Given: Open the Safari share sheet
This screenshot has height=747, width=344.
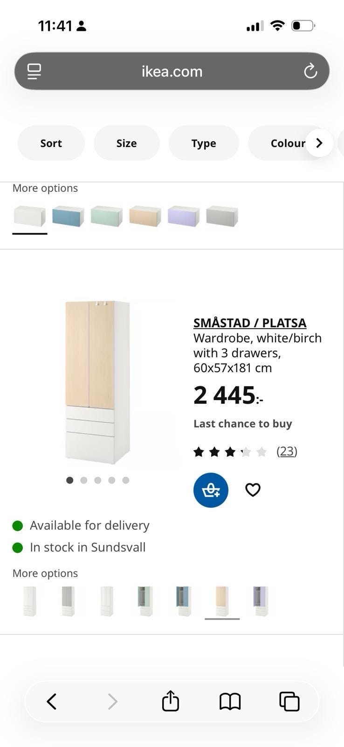Looking at the screenshot, I should [171, 701].
